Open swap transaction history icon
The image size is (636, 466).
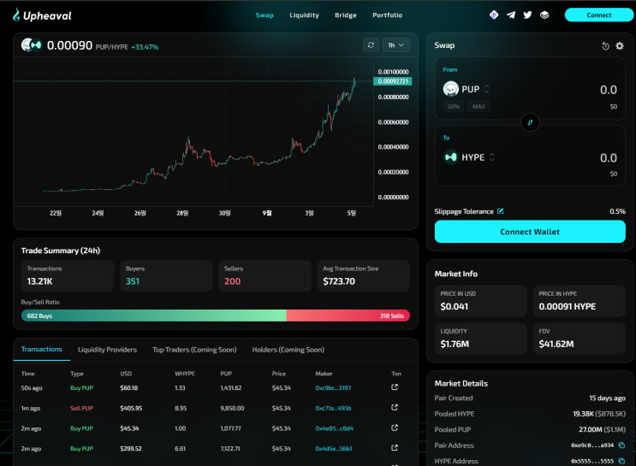(x=605, y=46)
